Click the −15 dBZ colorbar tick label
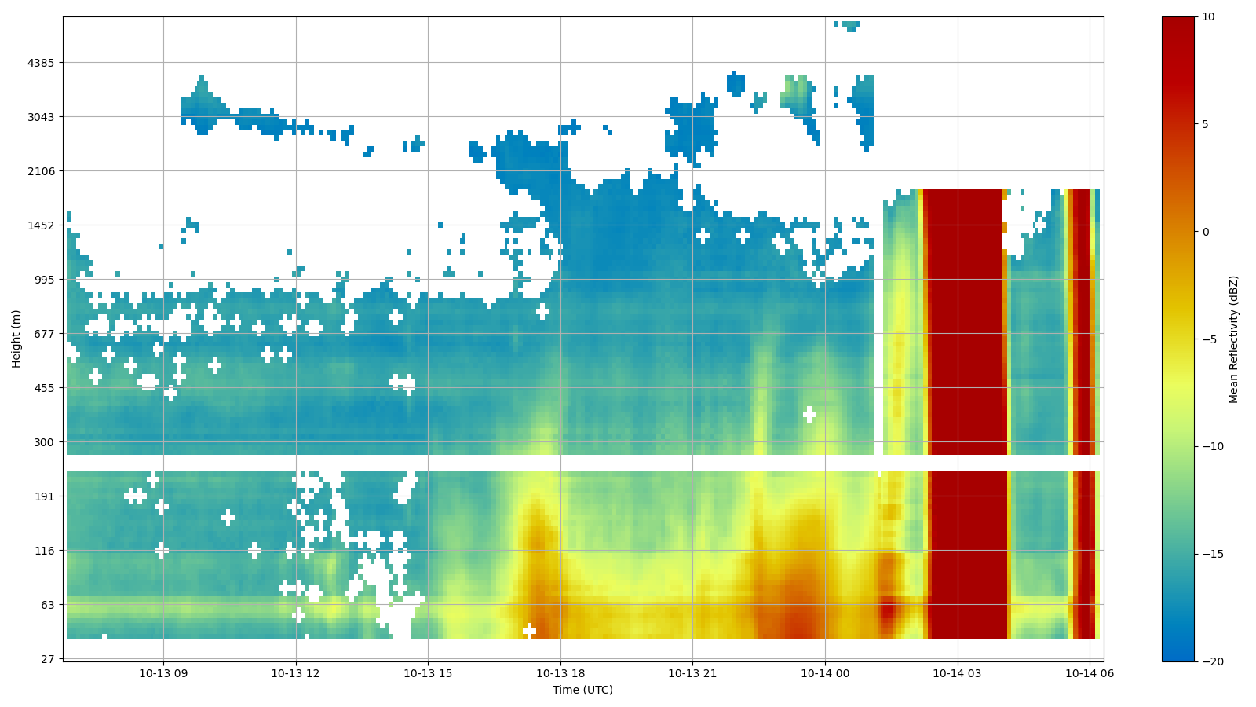This screenshot has height=707, width=1256. [x=1213, y=554]
